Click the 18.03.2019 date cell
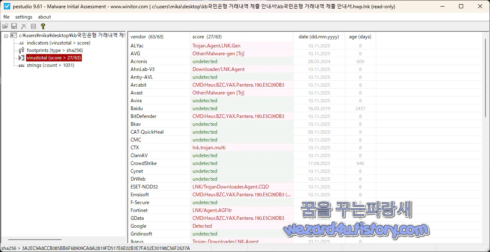Viewport: 490px width, 252px height. (x=319, y=108)
